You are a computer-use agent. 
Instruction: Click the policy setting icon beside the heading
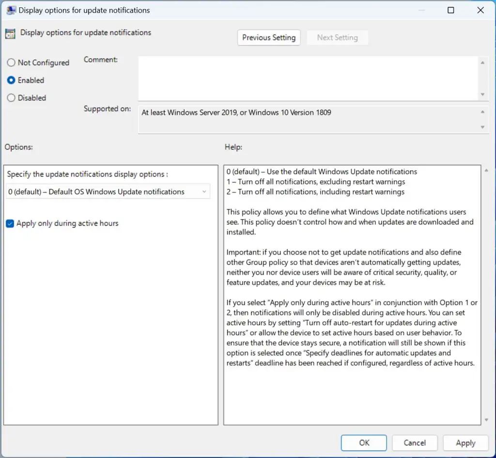(x=10, y=33)
